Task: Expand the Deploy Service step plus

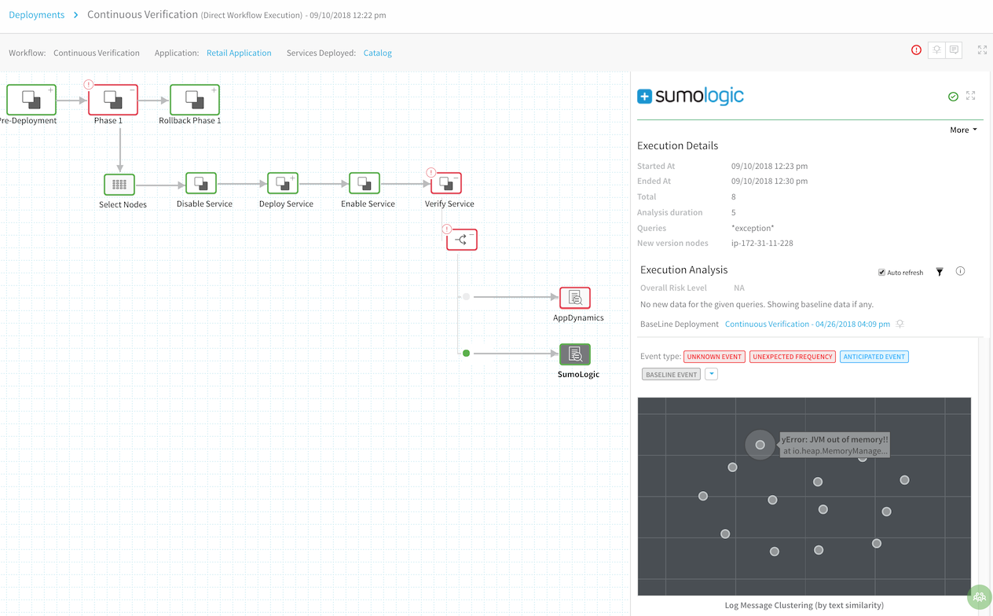Action: (293, 178)
